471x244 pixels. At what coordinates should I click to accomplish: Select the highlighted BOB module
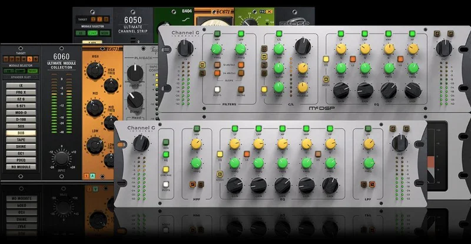21,133
